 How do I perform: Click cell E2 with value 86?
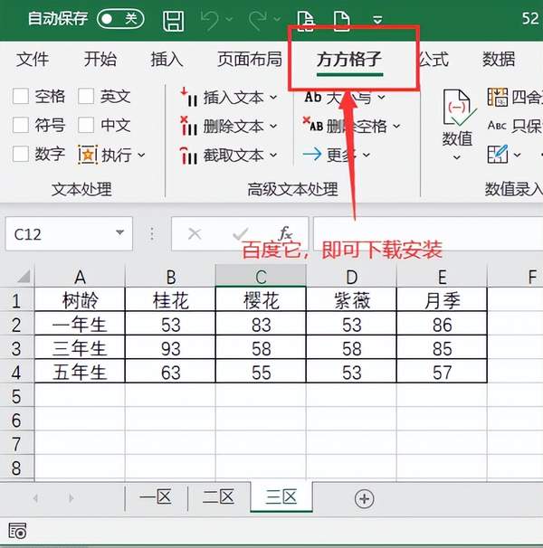pyautogui.click(x=442, y=324)
